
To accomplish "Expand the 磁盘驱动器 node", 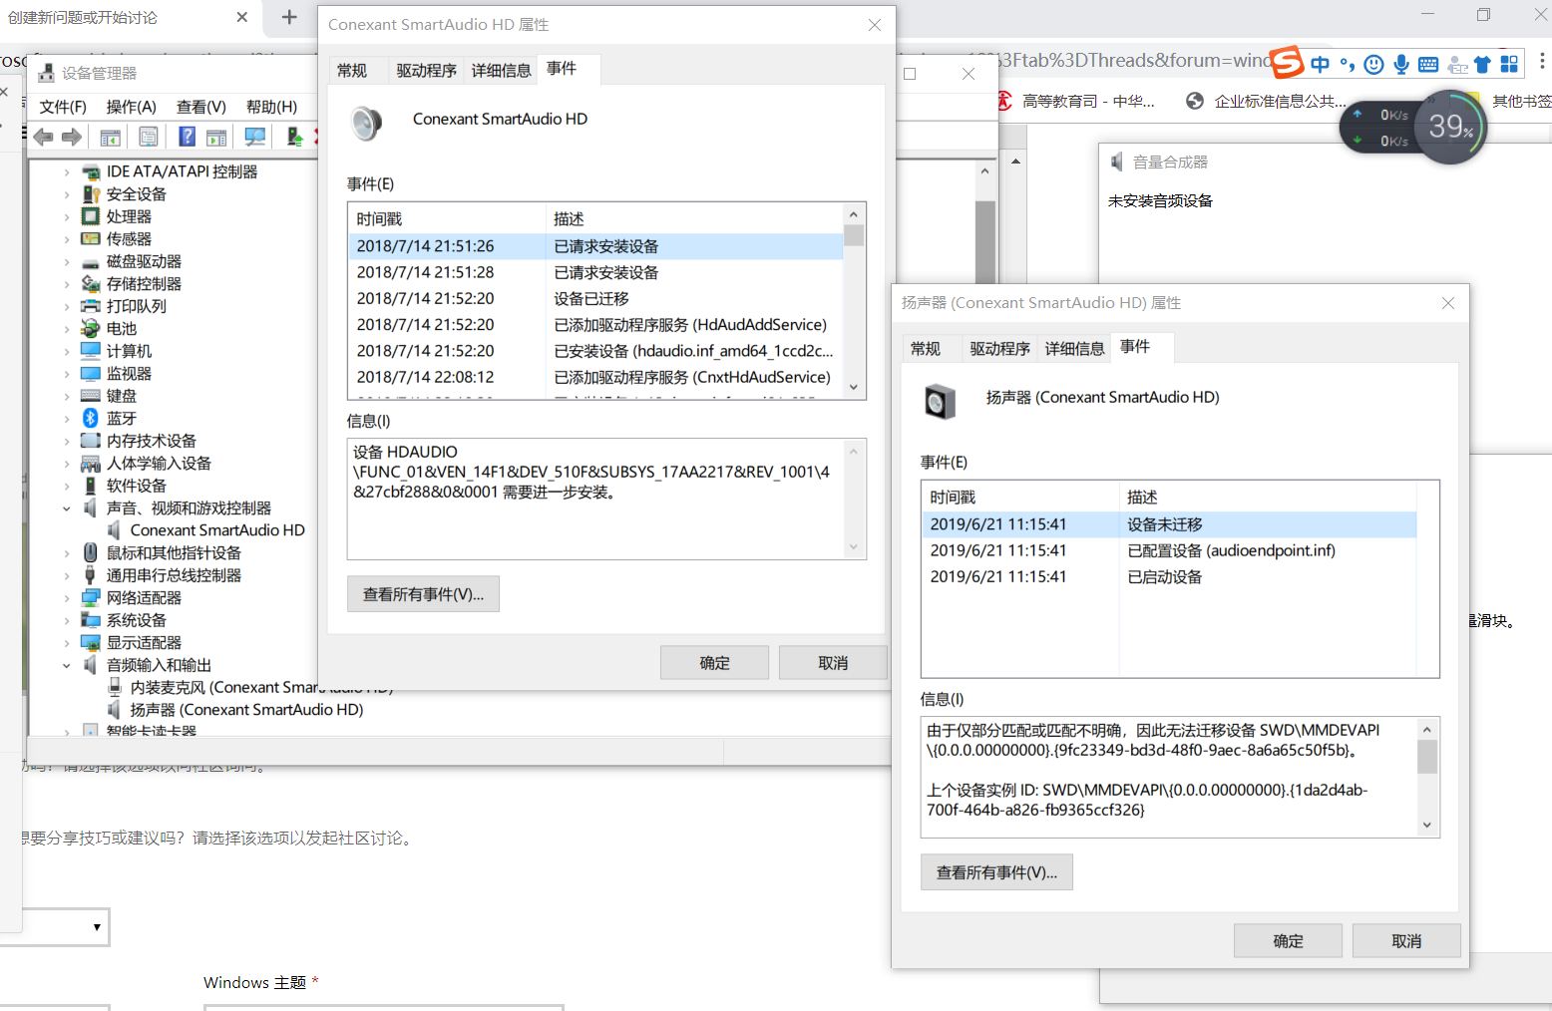I will tap(67, 261).
